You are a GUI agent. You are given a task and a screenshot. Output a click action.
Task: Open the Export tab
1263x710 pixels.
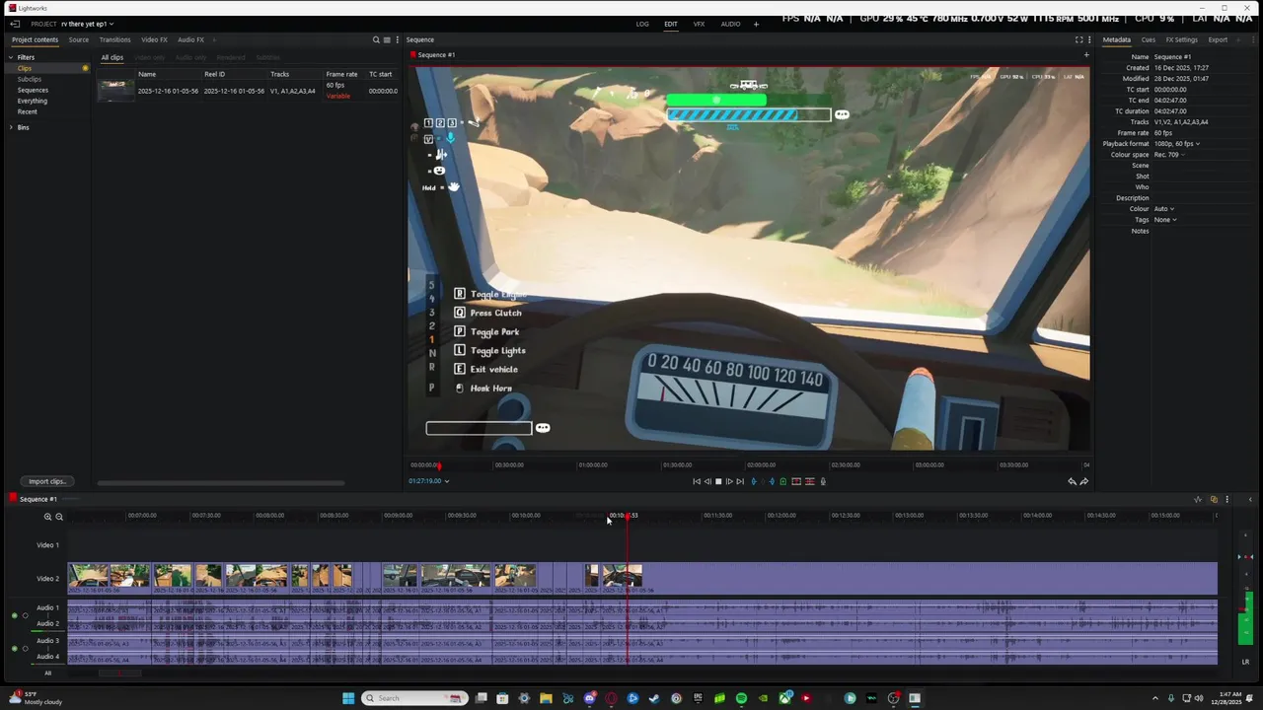(x=1218, y=39)
